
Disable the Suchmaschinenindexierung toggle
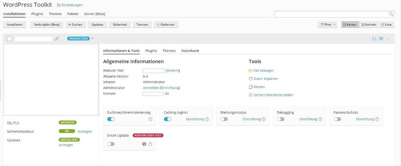(111, 119)
